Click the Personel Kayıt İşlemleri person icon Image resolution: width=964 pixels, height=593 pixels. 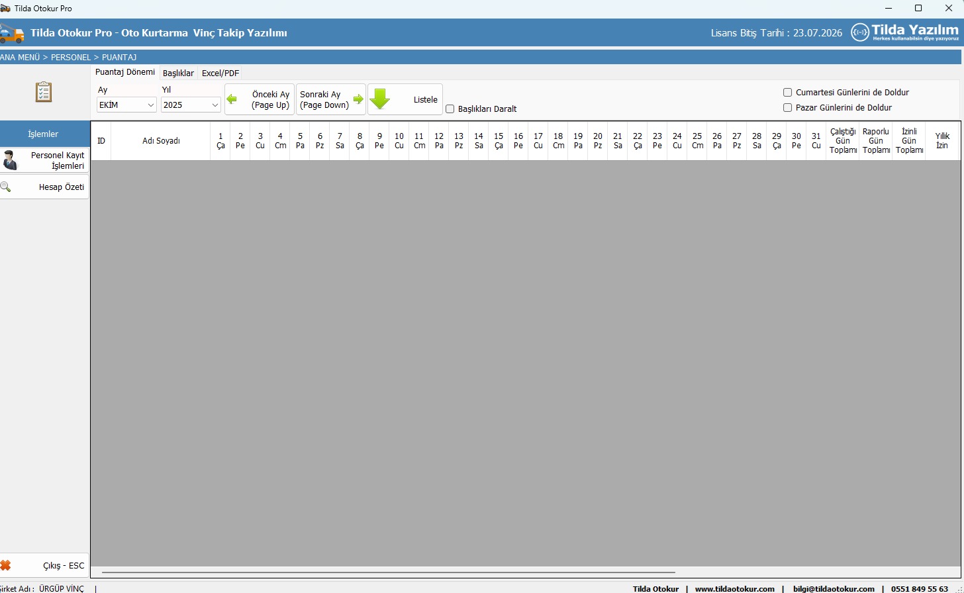point(10,160)
